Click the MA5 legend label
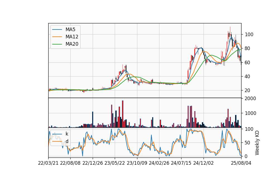 pos(70,29)
